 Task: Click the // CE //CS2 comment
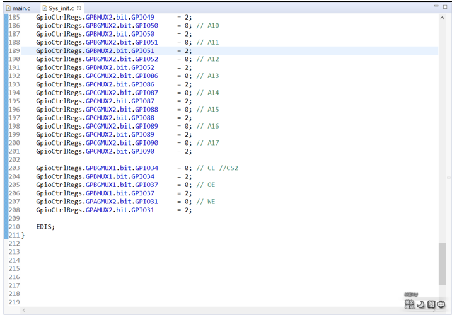(217, 168)
